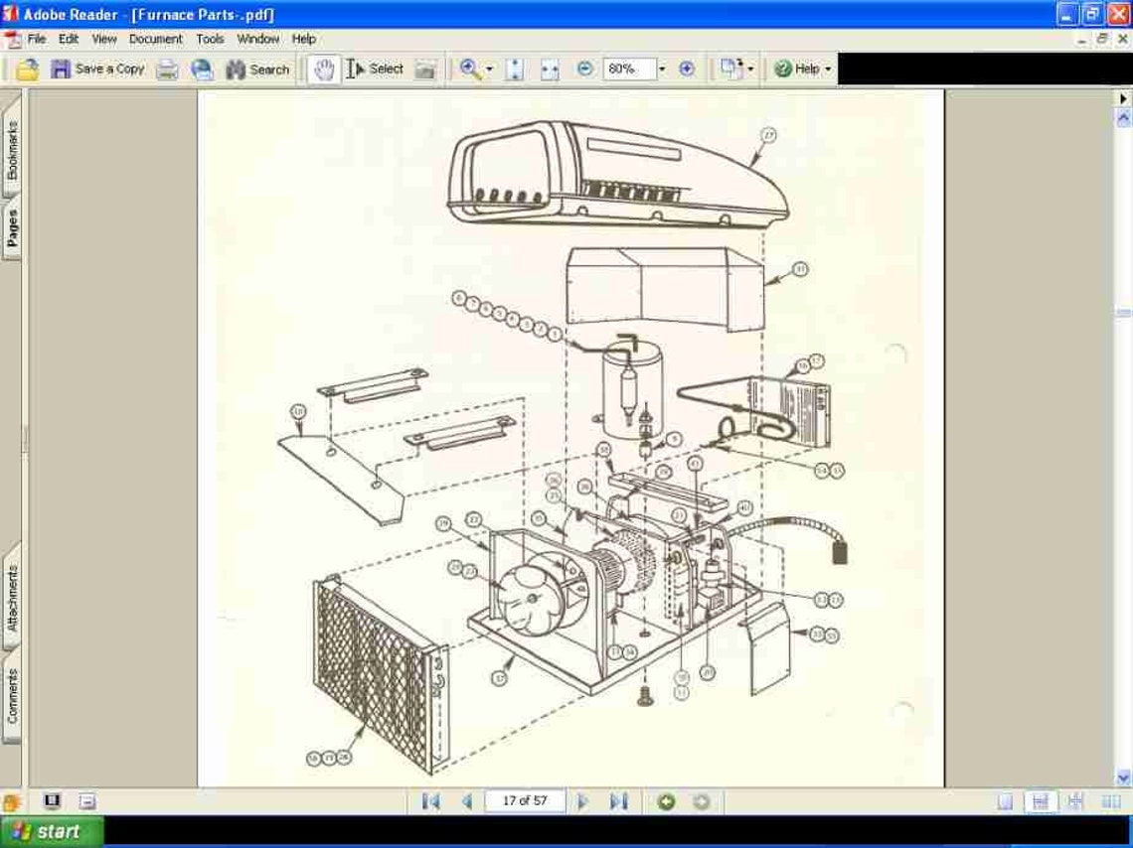1133x848 pixels.
Task: Click the Search button
Action: [256, 69]
